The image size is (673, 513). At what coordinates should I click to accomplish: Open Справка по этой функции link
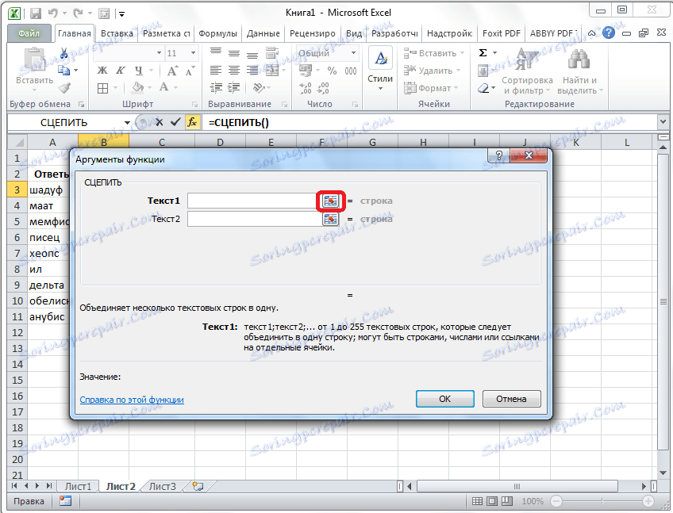tap(132, 400)
